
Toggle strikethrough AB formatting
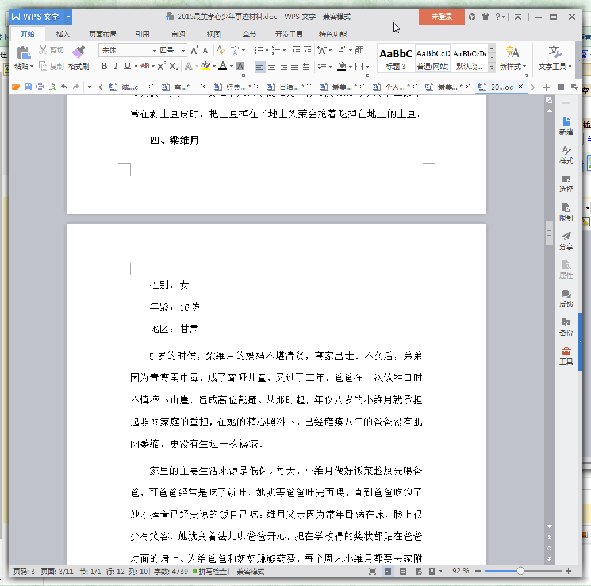tap(145, 66)
